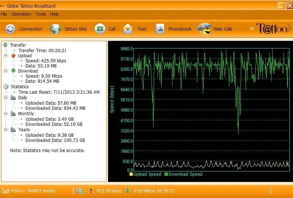Click the Tattoo Site label
The width and height of the screenshot is (293, 198).
pyautogui.click(x=75, y=29)
